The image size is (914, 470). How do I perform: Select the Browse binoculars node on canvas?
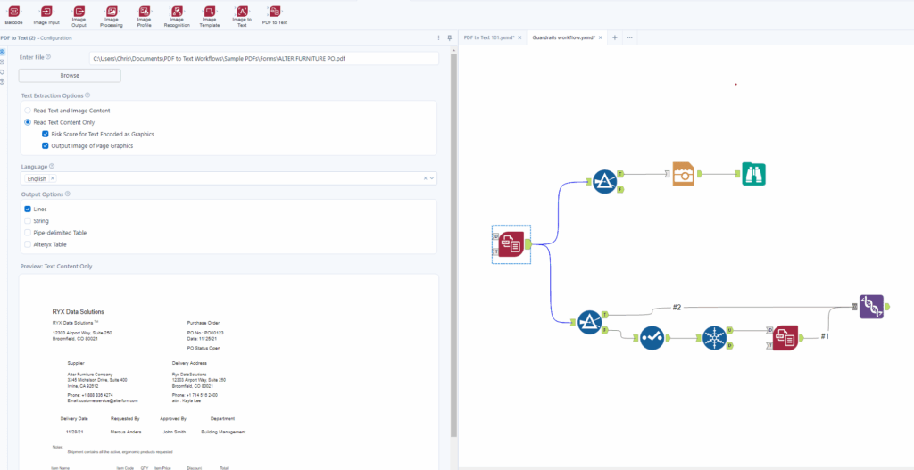754,175
